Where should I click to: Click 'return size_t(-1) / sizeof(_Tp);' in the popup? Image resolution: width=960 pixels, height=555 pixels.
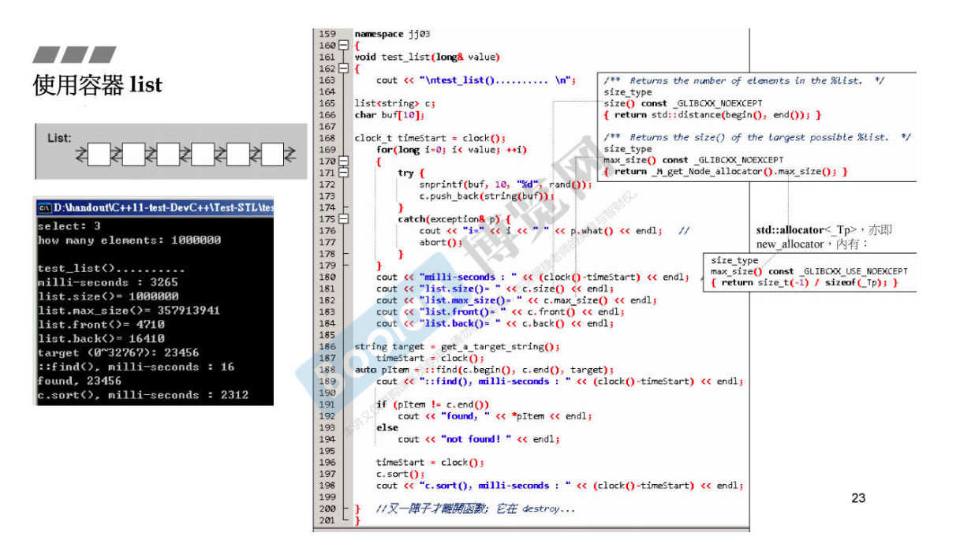tap(805, 282)
